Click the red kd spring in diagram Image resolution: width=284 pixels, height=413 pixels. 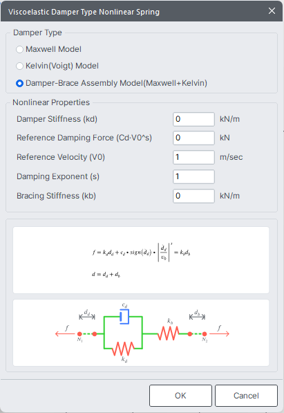[x=123, y=349]
